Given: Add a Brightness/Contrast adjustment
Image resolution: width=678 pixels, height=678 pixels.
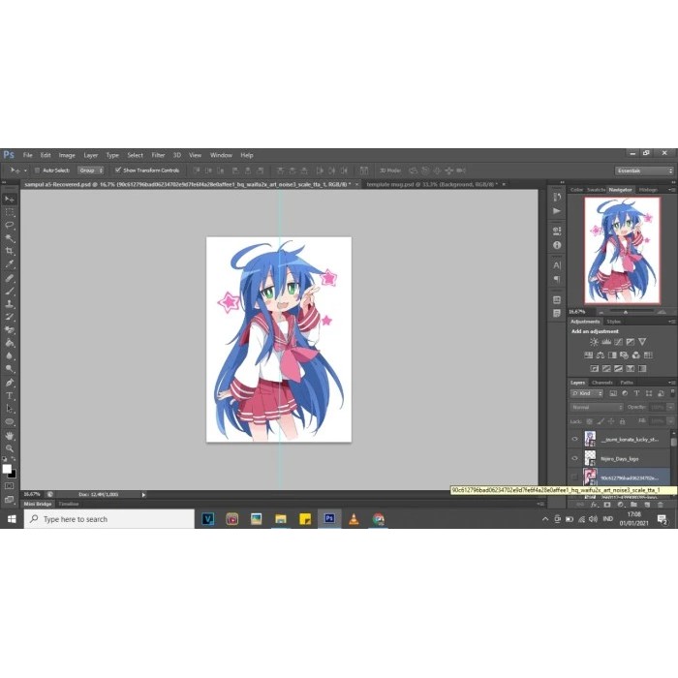Looking at the screenshot, I should pyautogui.click(x=594, y=342).
